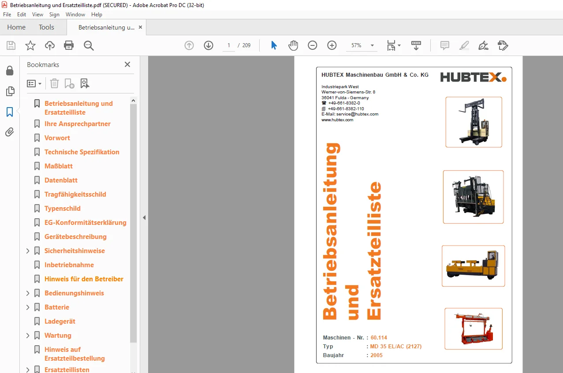Open the Edit menu
Image resolution: width=563 pixels, height=373 pixels.
22,15
